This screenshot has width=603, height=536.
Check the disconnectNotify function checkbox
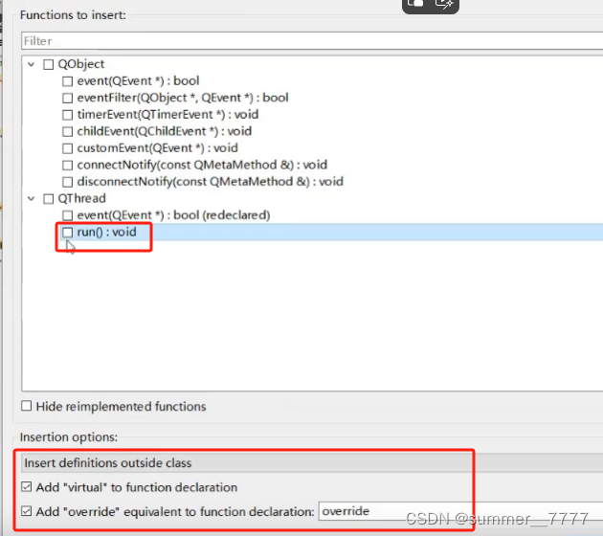pos(68,182)
